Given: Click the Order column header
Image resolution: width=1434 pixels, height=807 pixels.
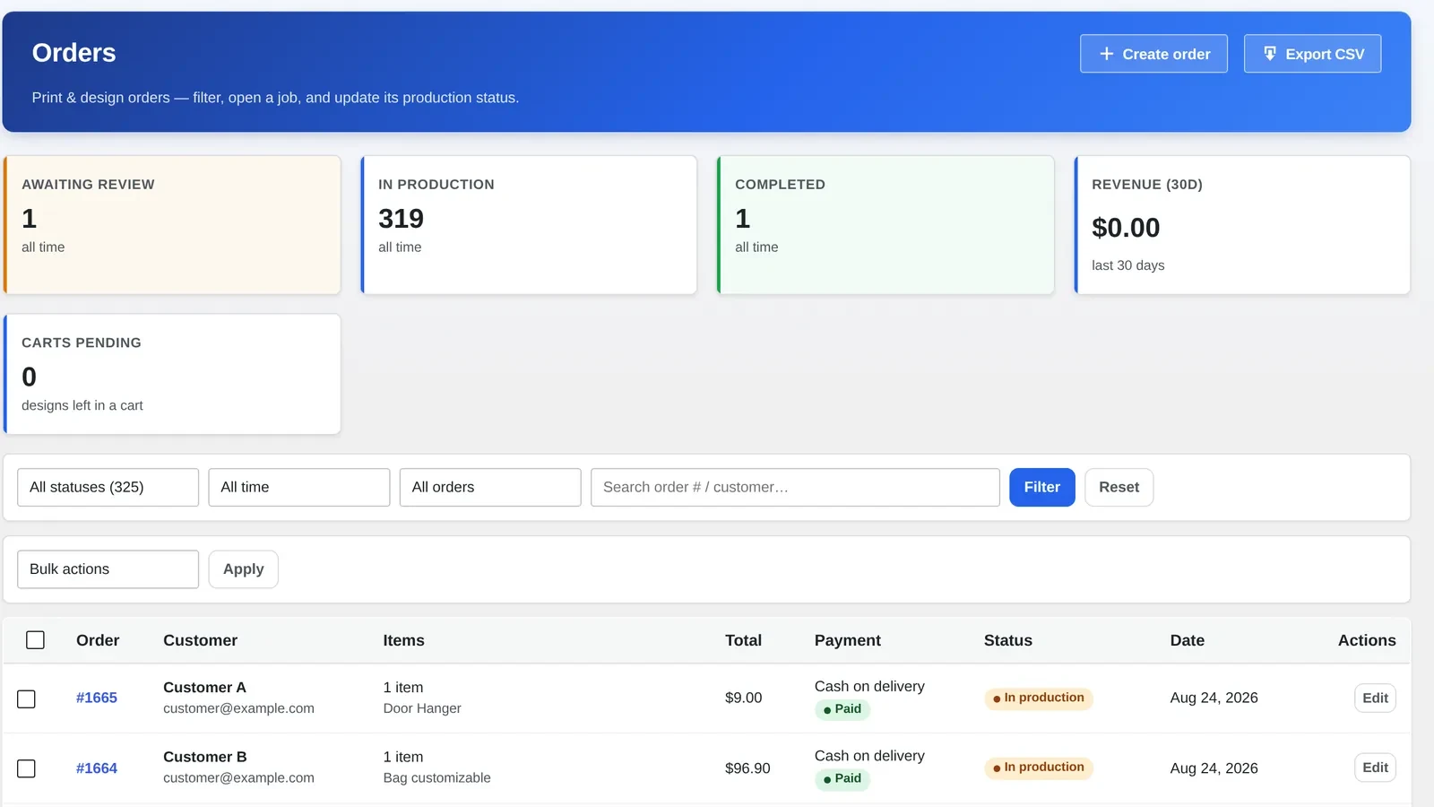Looking at the screenshot, I should [98, 640].
